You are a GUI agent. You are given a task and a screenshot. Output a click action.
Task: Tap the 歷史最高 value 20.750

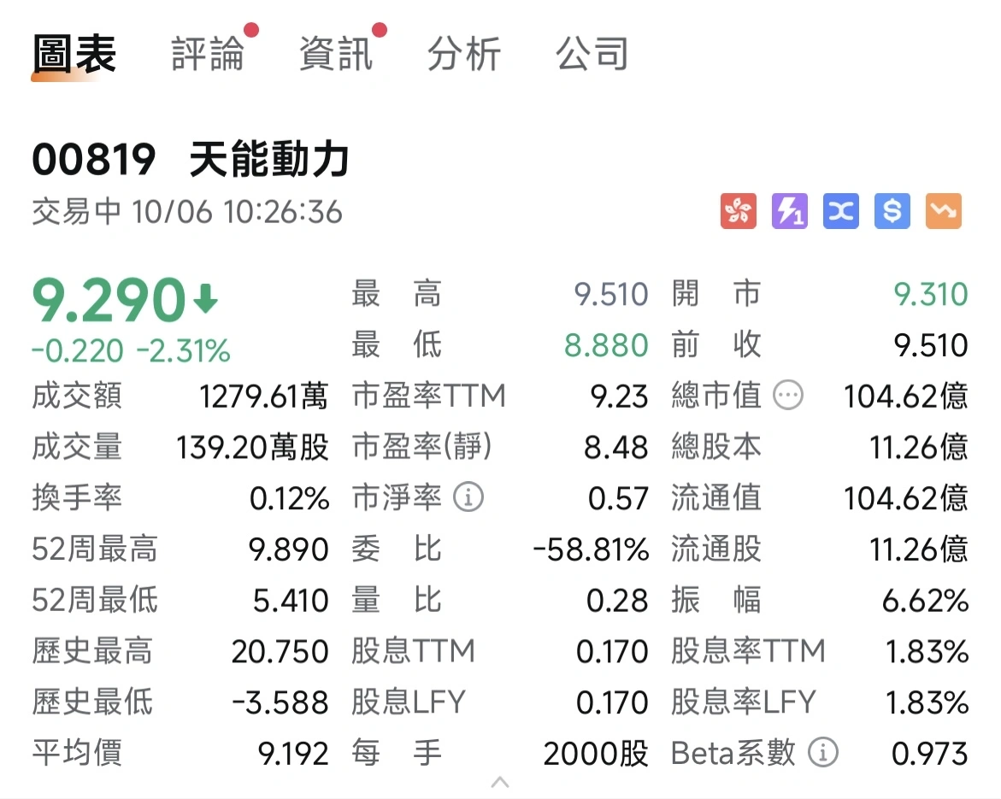pos(280,651)
